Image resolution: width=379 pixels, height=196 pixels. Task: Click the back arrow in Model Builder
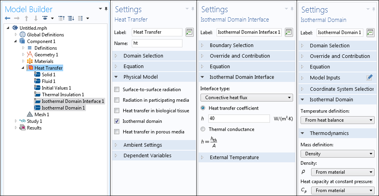8,18
